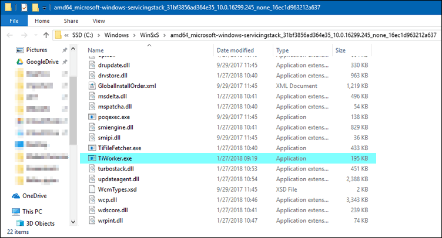Select the msdelta.dll file icon
This screenshot has width=442, height=238.
pyautogui.click(x=92, y=96)
